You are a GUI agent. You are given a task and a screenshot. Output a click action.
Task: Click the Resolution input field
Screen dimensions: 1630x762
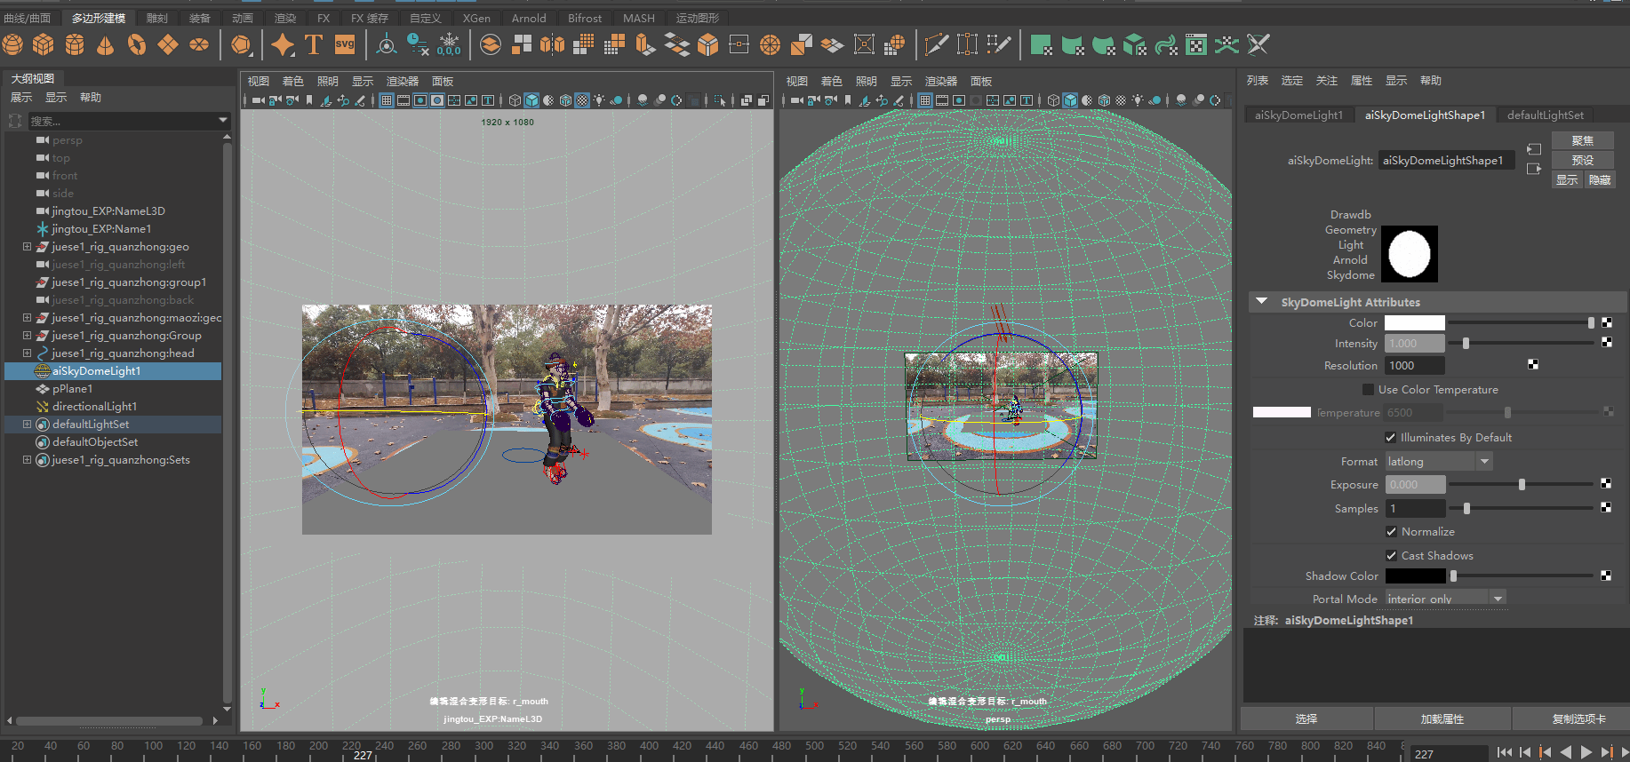(x=1414, y=366)
